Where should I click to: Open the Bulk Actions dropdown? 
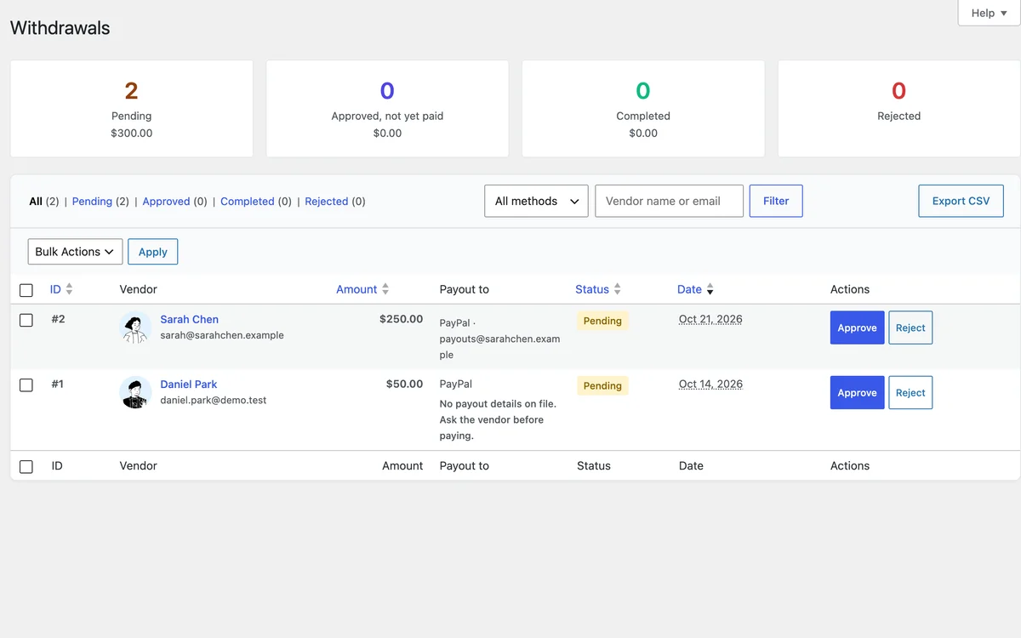coord(75,252)
